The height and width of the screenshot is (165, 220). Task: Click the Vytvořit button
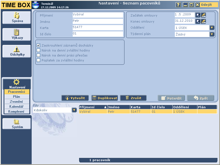pos(75,98)
